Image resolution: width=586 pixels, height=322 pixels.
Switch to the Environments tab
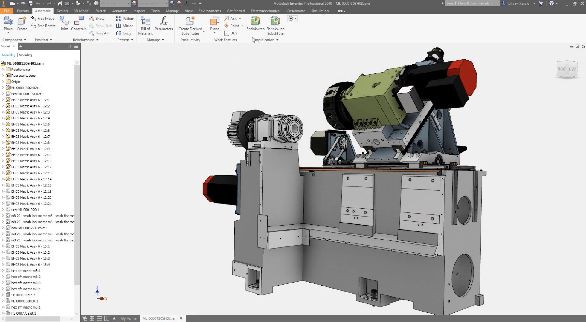(210, 11)
